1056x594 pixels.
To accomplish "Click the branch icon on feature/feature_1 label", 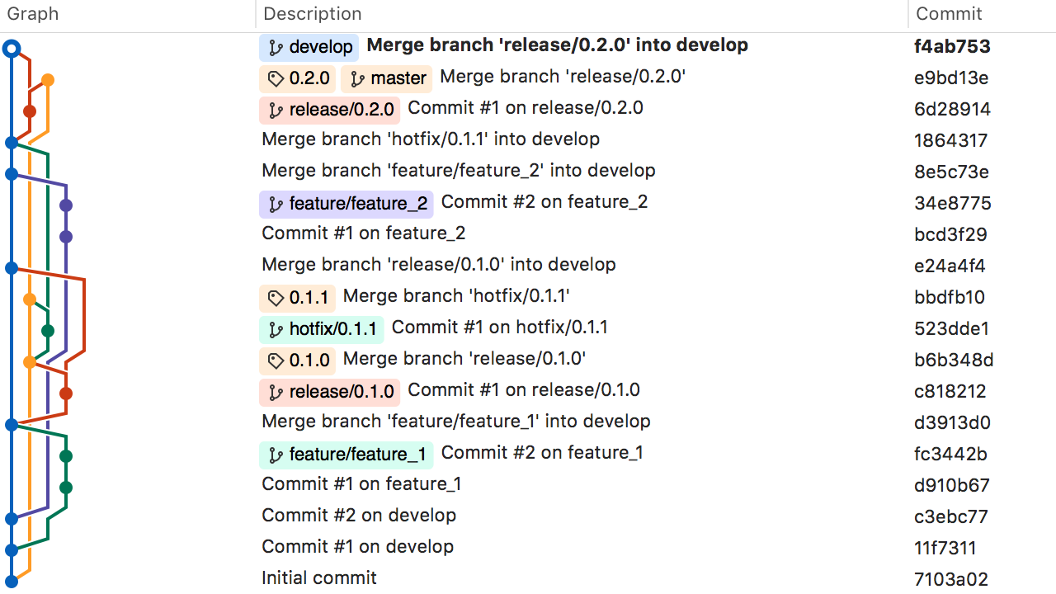I will [x=275, y=455].
